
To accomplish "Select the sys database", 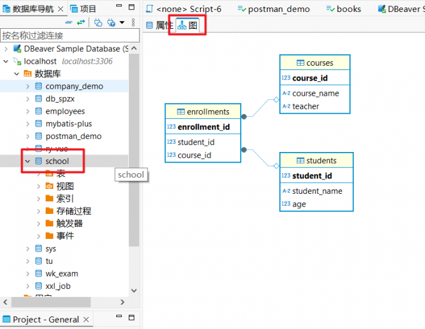I will click(51, 248).
